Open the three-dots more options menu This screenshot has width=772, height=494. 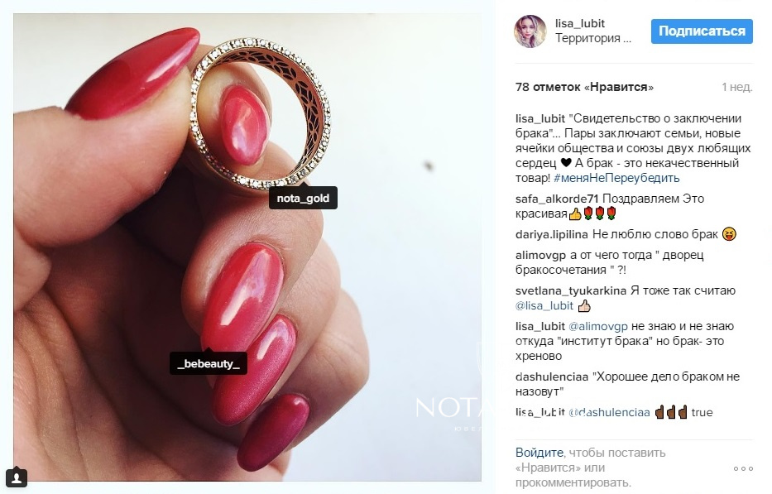coord(743,468)
